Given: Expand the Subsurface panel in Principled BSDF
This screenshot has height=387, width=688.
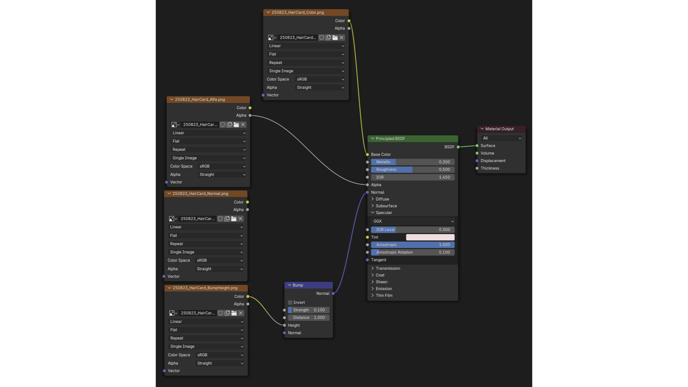Looking at the screenshot, I should (x=373, y=206).
